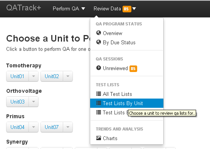Click the QA SESSIONS header text
The height and width of the screenshot is (149, 210).
pos(109,59)
